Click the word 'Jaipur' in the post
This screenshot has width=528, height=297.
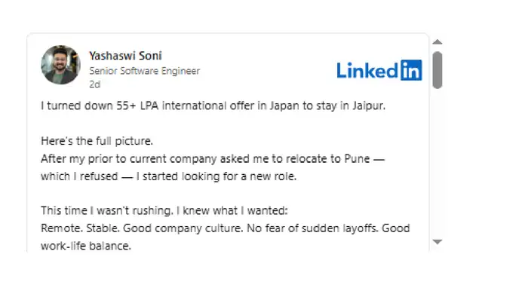368,106
